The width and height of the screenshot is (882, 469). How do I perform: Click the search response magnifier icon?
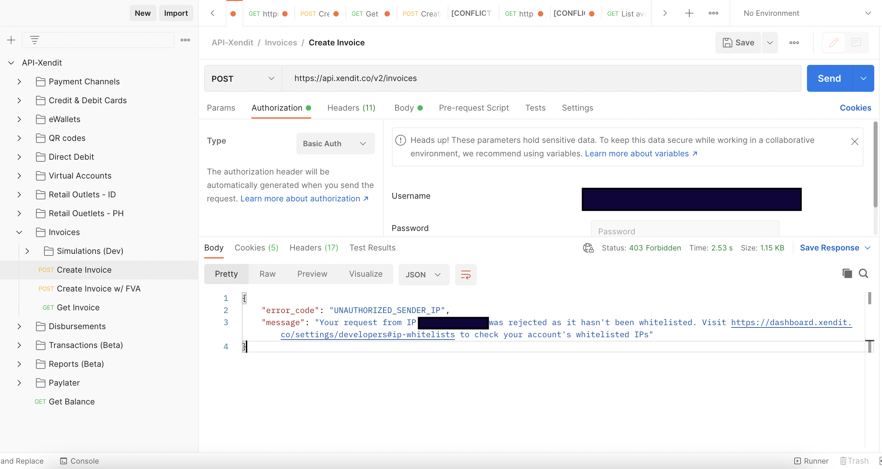click(863, 273)
